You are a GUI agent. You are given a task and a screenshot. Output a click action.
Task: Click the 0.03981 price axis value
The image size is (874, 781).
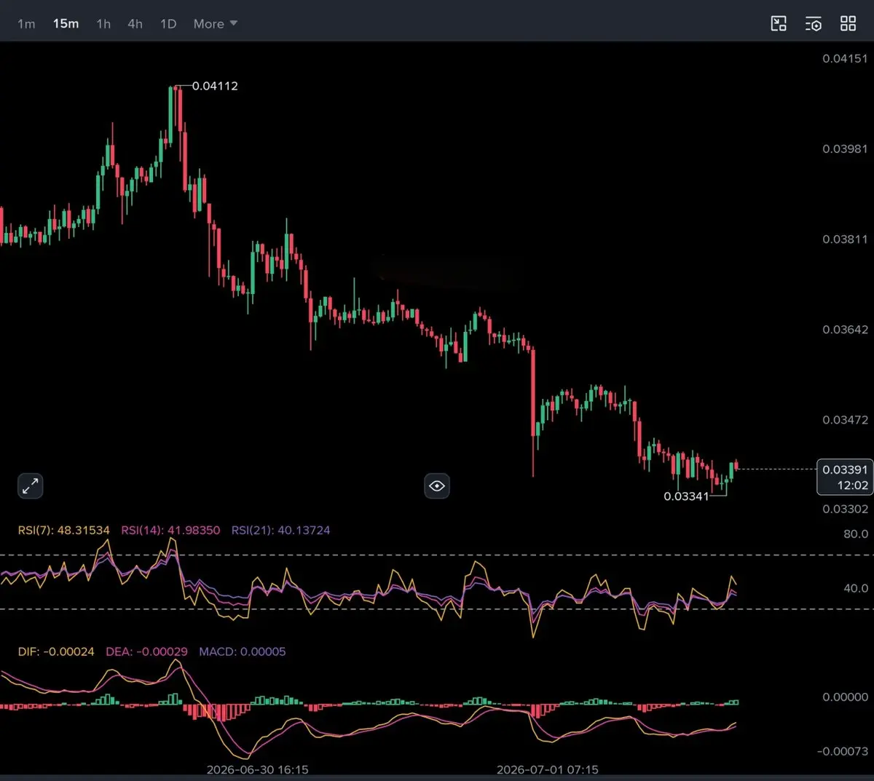click(x=845, y=148)
